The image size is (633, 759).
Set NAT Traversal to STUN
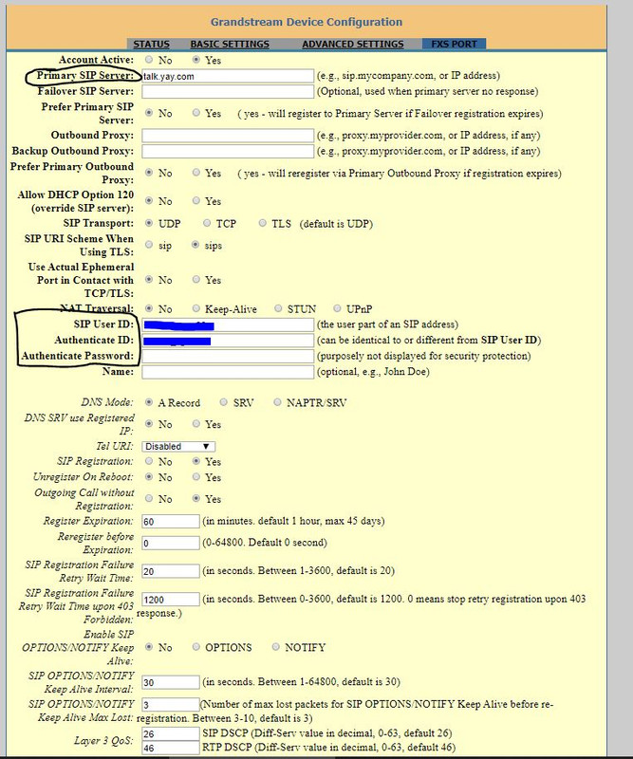pos(278,308)
